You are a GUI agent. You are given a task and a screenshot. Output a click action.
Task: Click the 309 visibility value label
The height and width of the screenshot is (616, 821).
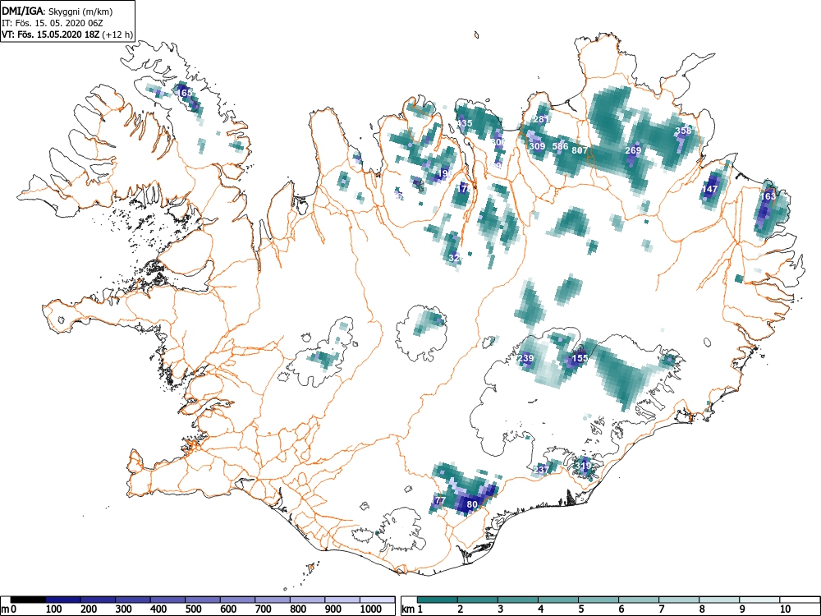pyautogui.click(x=537, y=146)
